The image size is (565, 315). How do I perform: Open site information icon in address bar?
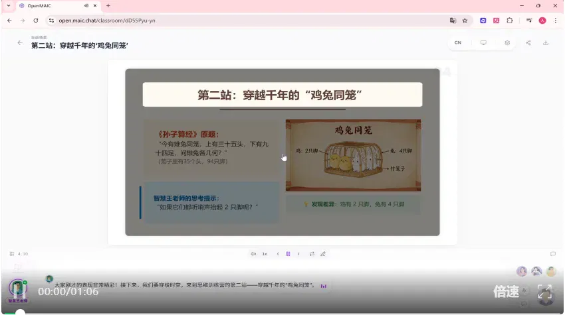tap(52, 21)
